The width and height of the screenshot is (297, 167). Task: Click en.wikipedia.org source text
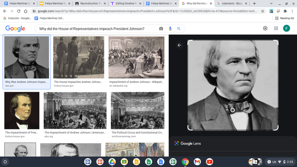(x=118, y=86)
